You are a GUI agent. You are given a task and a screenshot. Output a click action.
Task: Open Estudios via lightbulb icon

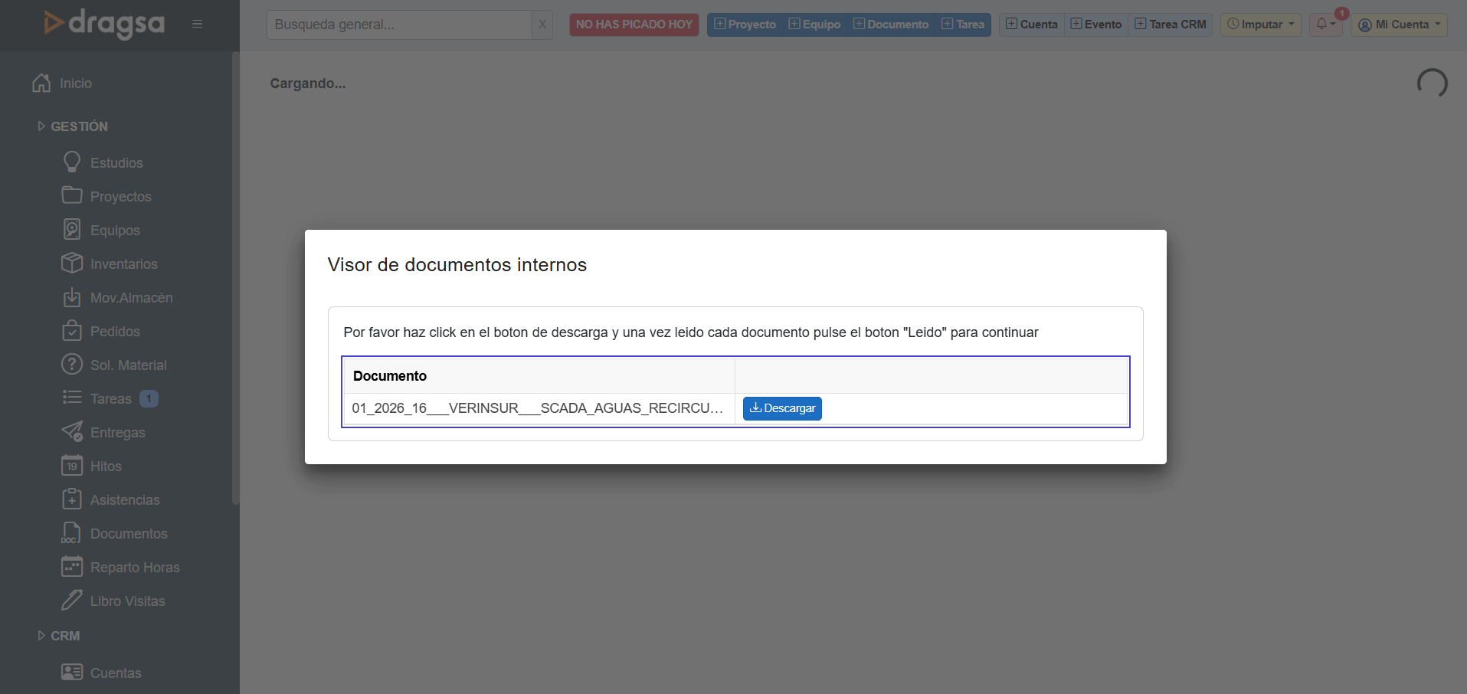point(72,162)
